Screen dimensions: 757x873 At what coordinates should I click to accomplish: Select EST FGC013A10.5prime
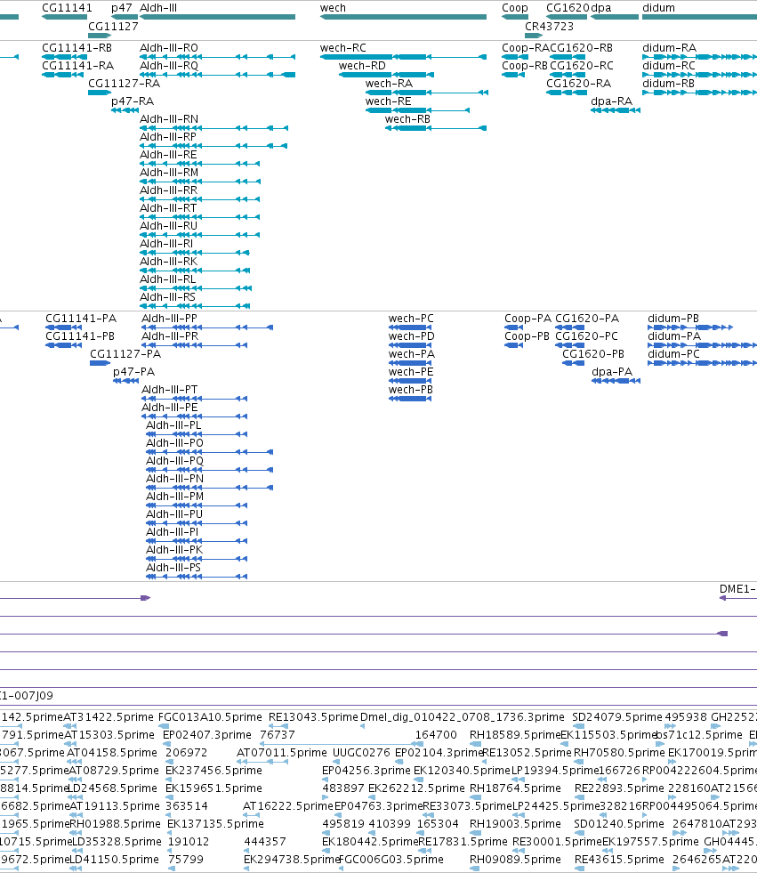coord(211,717)
